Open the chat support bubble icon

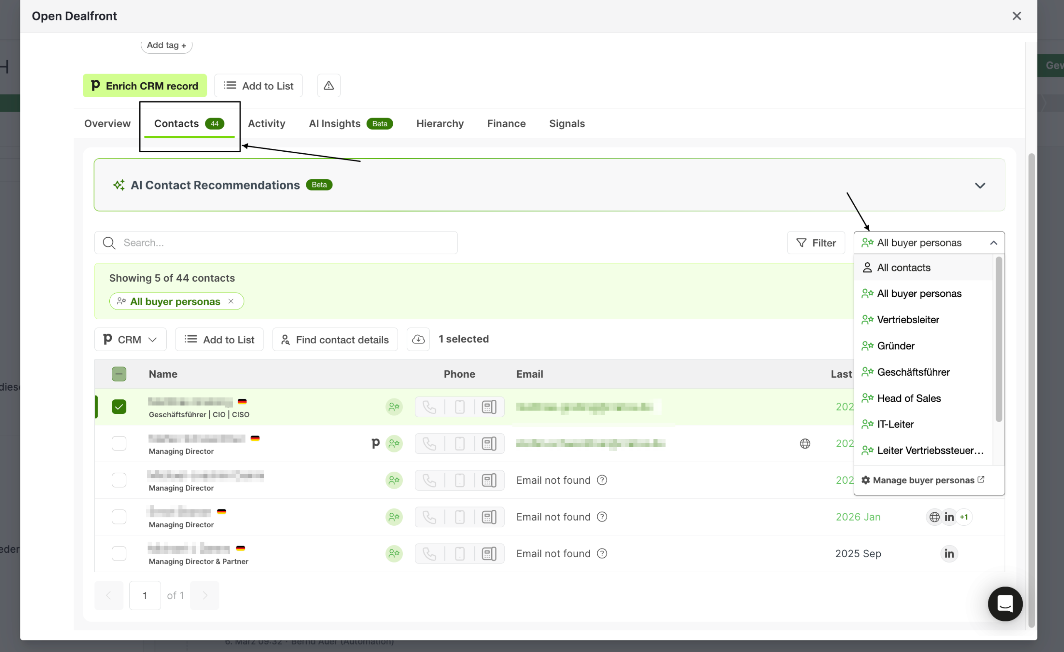[x=1005, y=603]
